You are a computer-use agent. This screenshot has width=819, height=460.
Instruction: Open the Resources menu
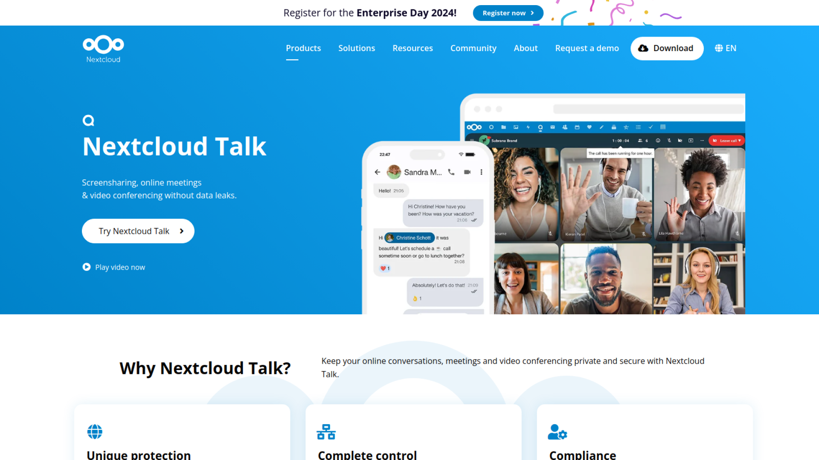point(412,48)
